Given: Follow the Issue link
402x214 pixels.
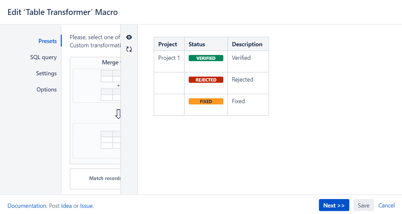Looking at the screenshot, I should click(x=86, y=206).
